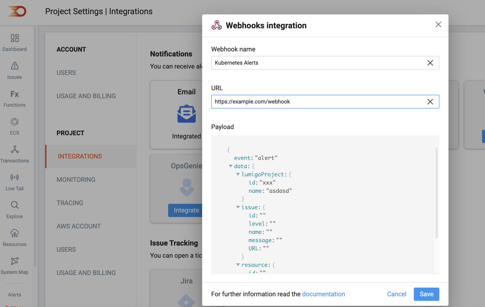Collapse the resource node in payload
The width and height of the screenshot is (485, 307).
click(x=238, y=265)
